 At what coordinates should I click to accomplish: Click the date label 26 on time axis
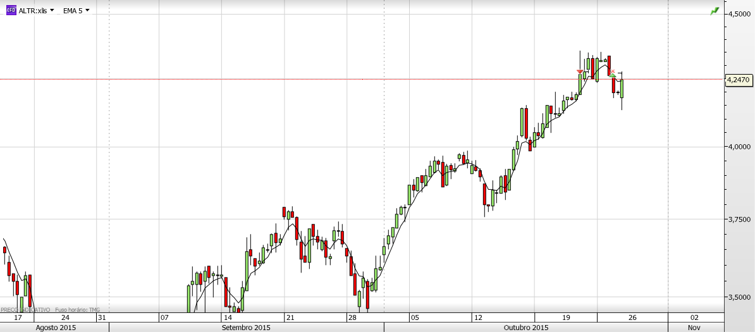[x=632, y=317]
